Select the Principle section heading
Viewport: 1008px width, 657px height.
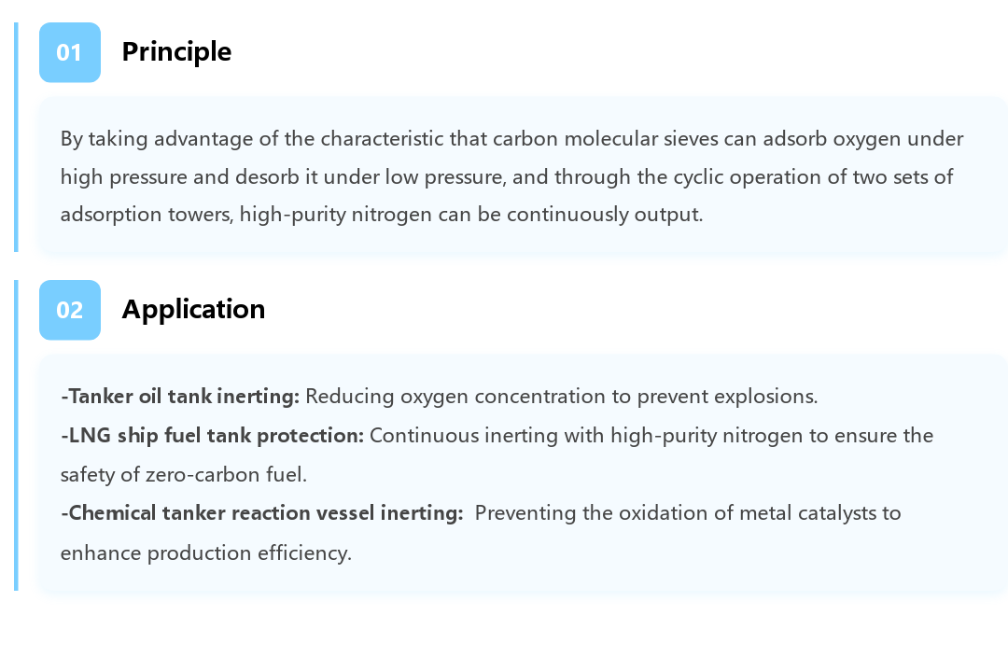pyautogui.click(x=176, y=52)
